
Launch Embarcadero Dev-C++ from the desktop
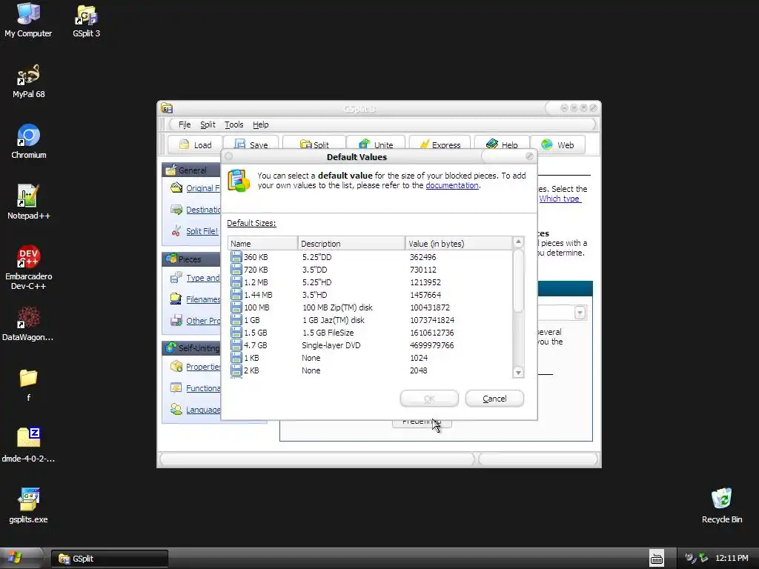point(29,267)
